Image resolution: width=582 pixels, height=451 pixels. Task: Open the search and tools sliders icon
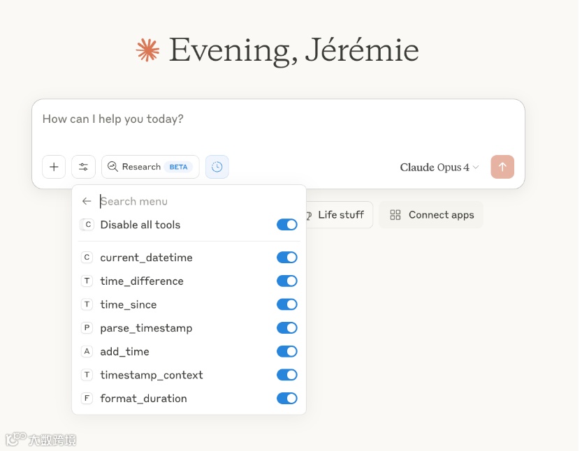(84, 167)
